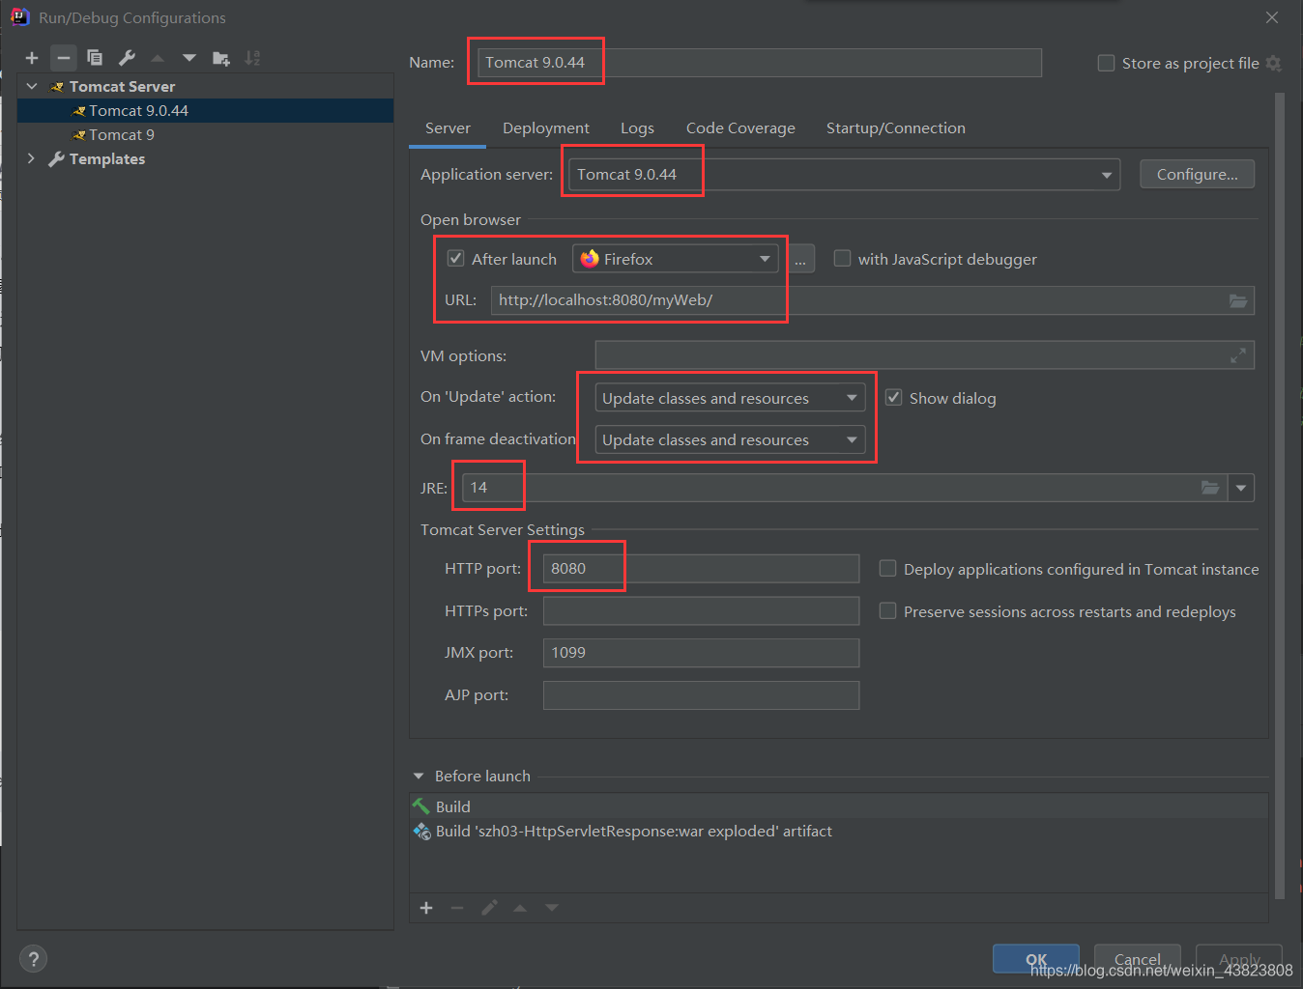Close the Run/Debug Configurations dialog

(x=1272, y=17)
